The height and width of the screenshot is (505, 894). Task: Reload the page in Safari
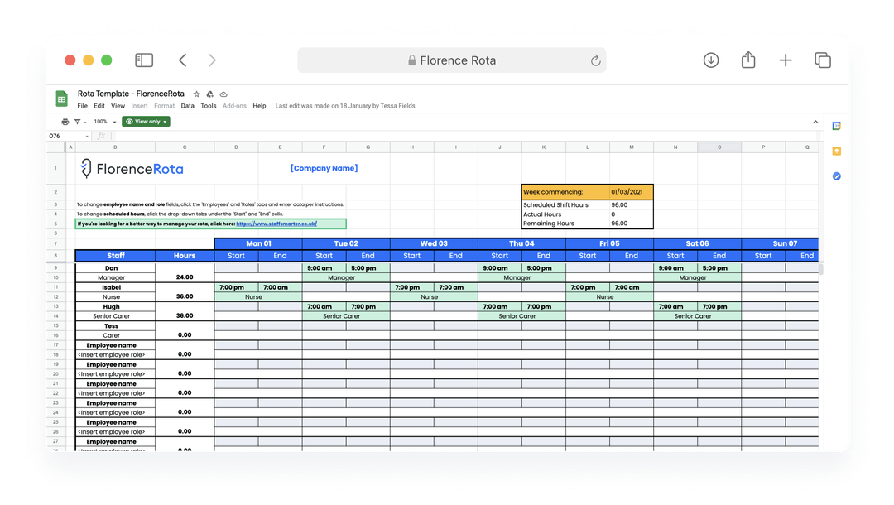[x=594, y=60]
